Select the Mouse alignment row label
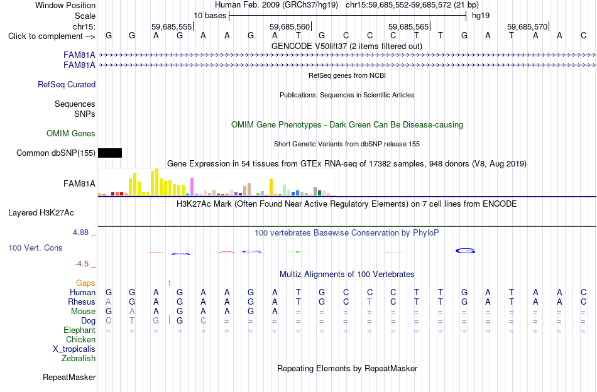 [83, 312]
